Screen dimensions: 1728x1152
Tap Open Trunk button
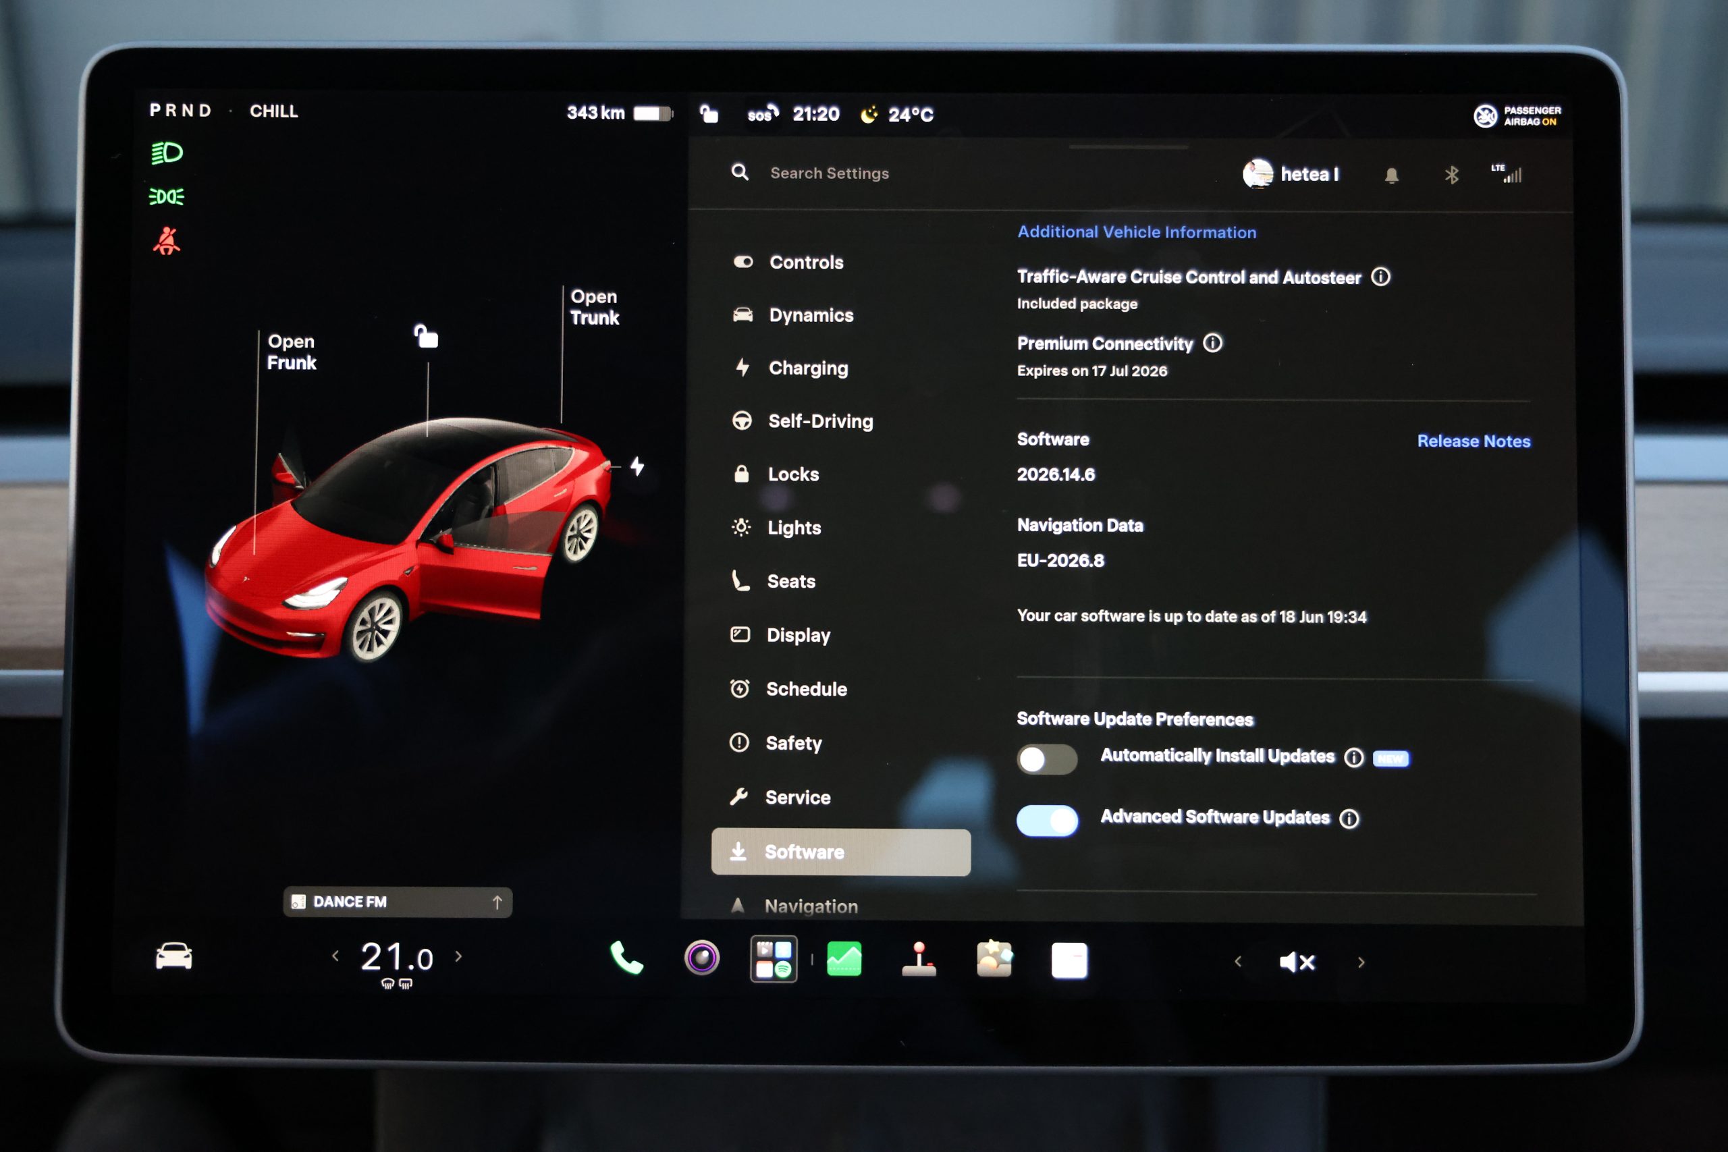click(595, 307)
